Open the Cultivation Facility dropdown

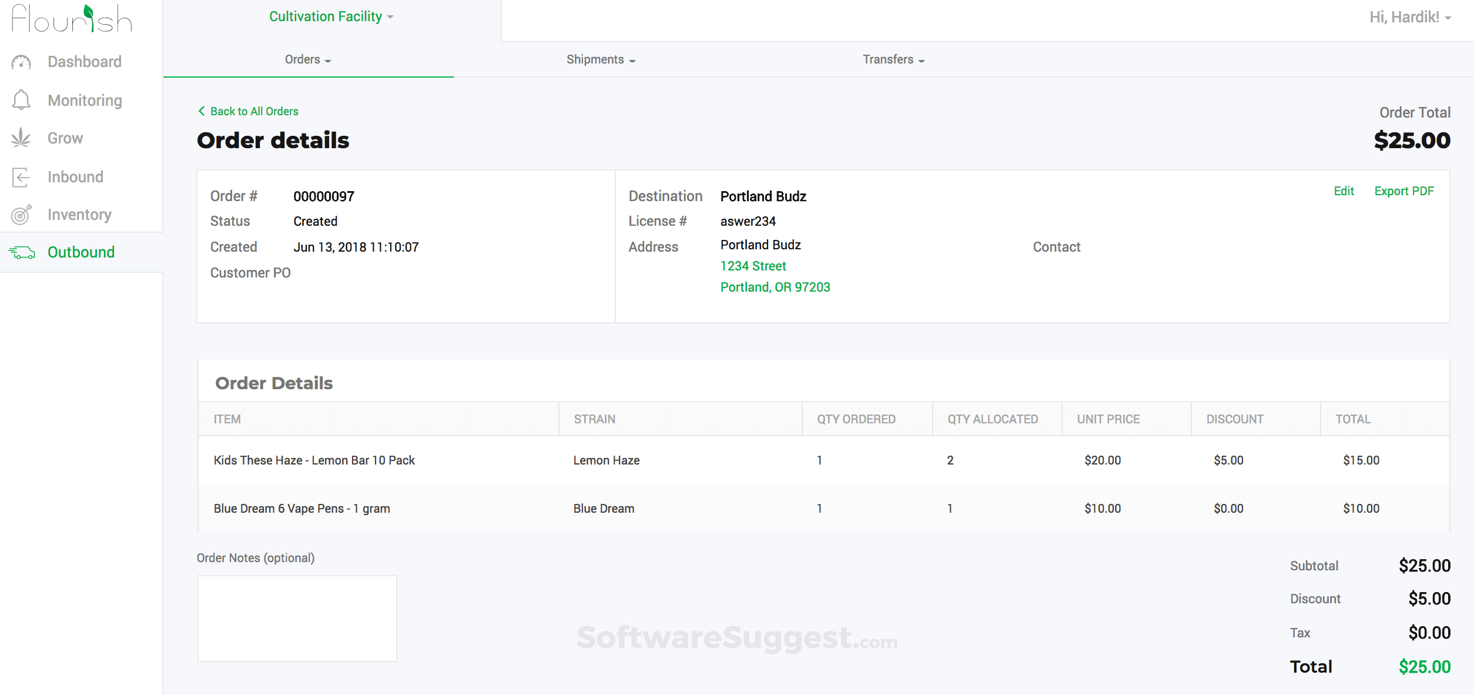(331, 16)
